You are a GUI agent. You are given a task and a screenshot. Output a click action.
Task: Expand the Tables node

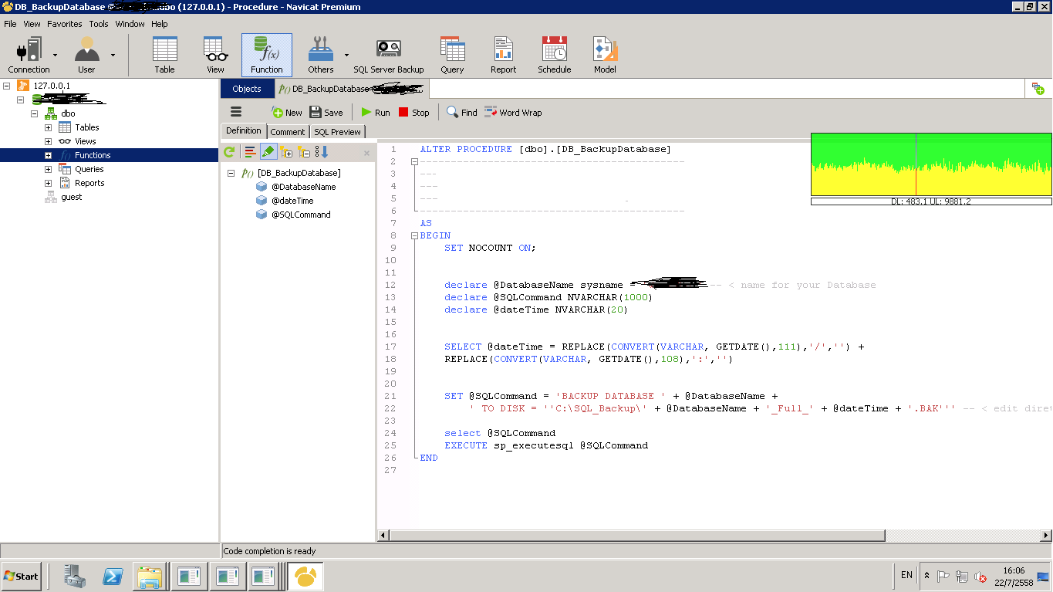tap(48, 127)
